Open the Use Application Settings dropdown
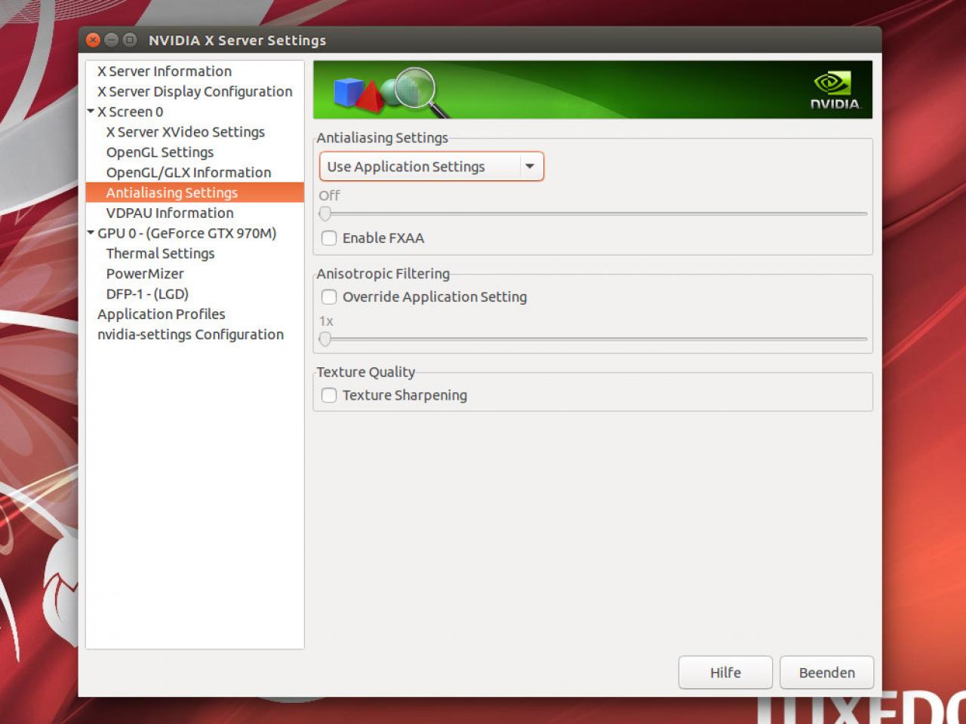The height and width of the screenshot is (724, 966). (x=432, y=167)
